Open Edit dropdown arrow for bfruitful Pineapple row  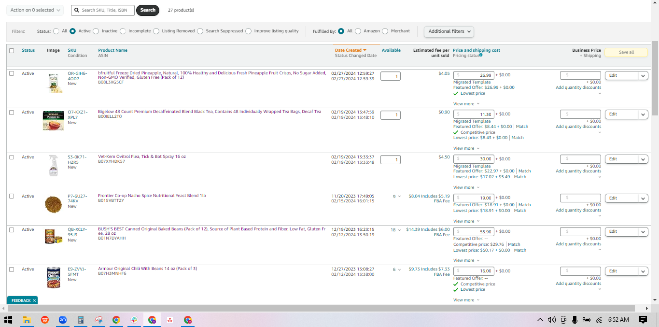[x=643, y=75]
